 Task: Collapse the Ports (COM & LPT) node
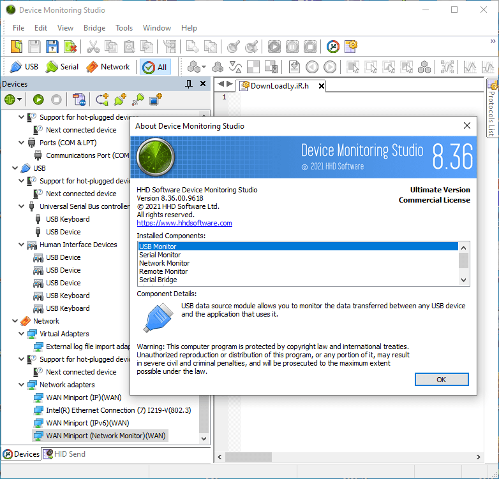[x=22, y=143]
